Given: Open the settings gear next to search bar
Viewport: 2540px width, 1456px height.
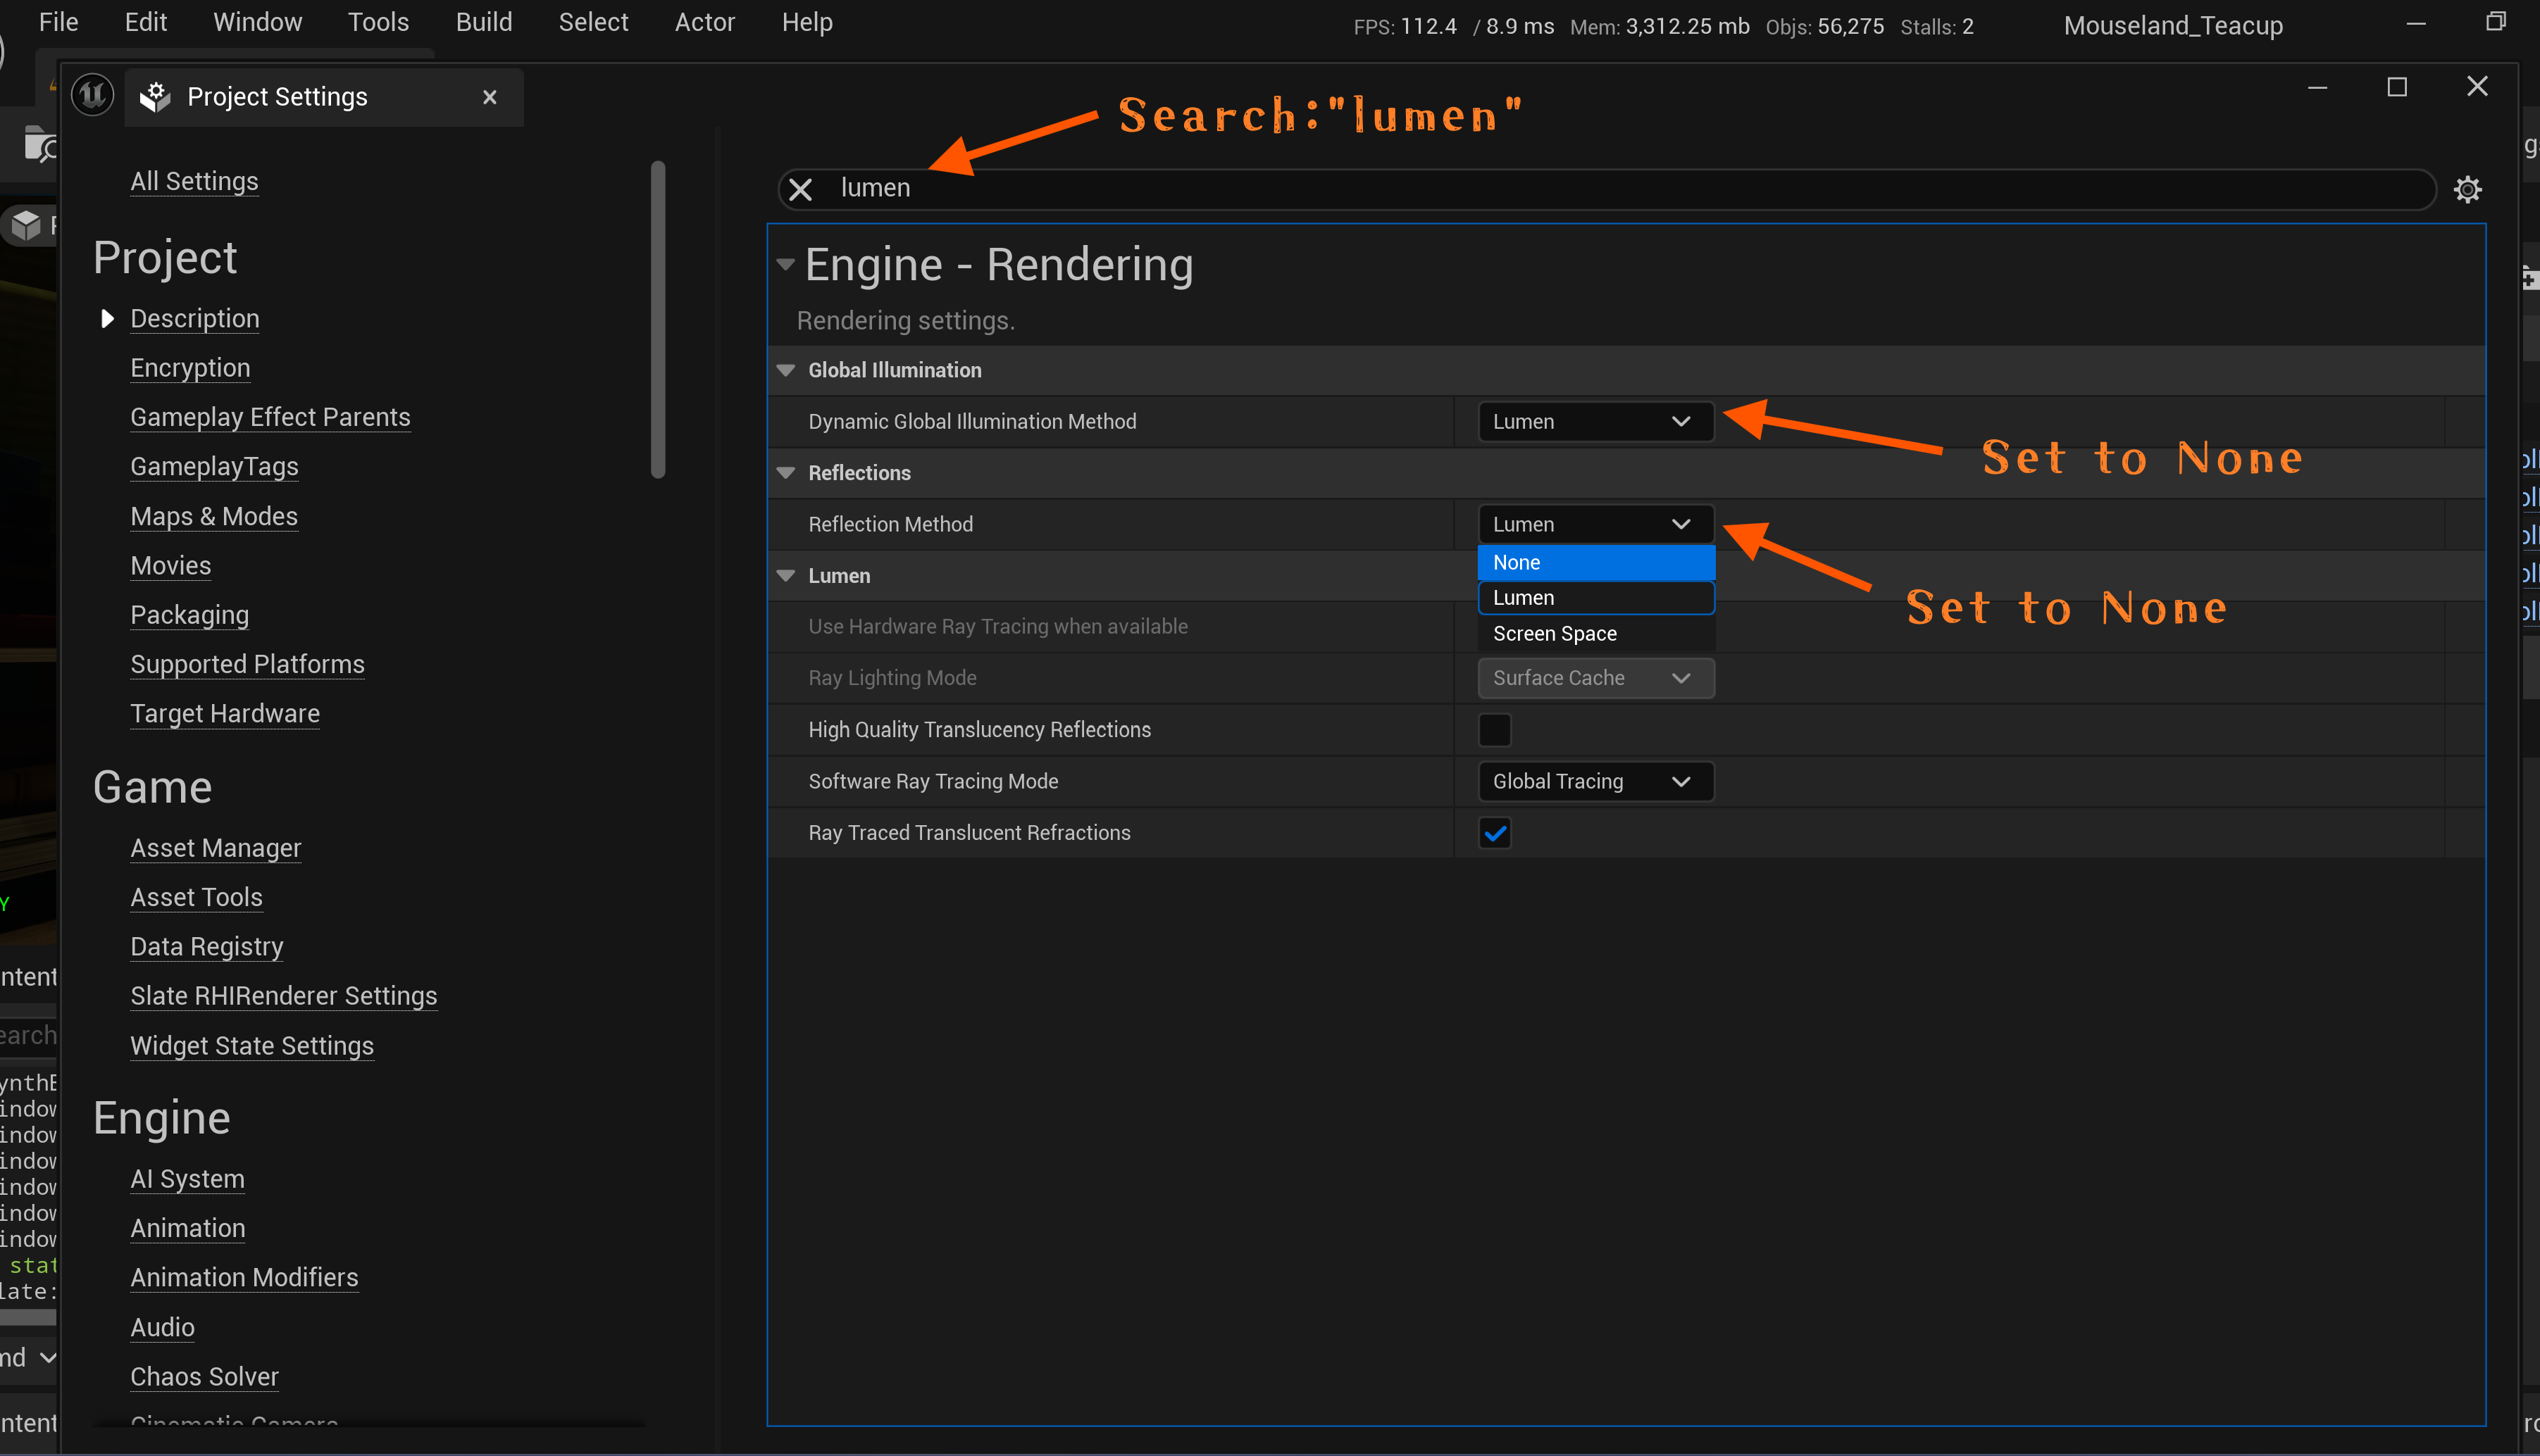Looking at the screenshot, I should coord(2468,189).
